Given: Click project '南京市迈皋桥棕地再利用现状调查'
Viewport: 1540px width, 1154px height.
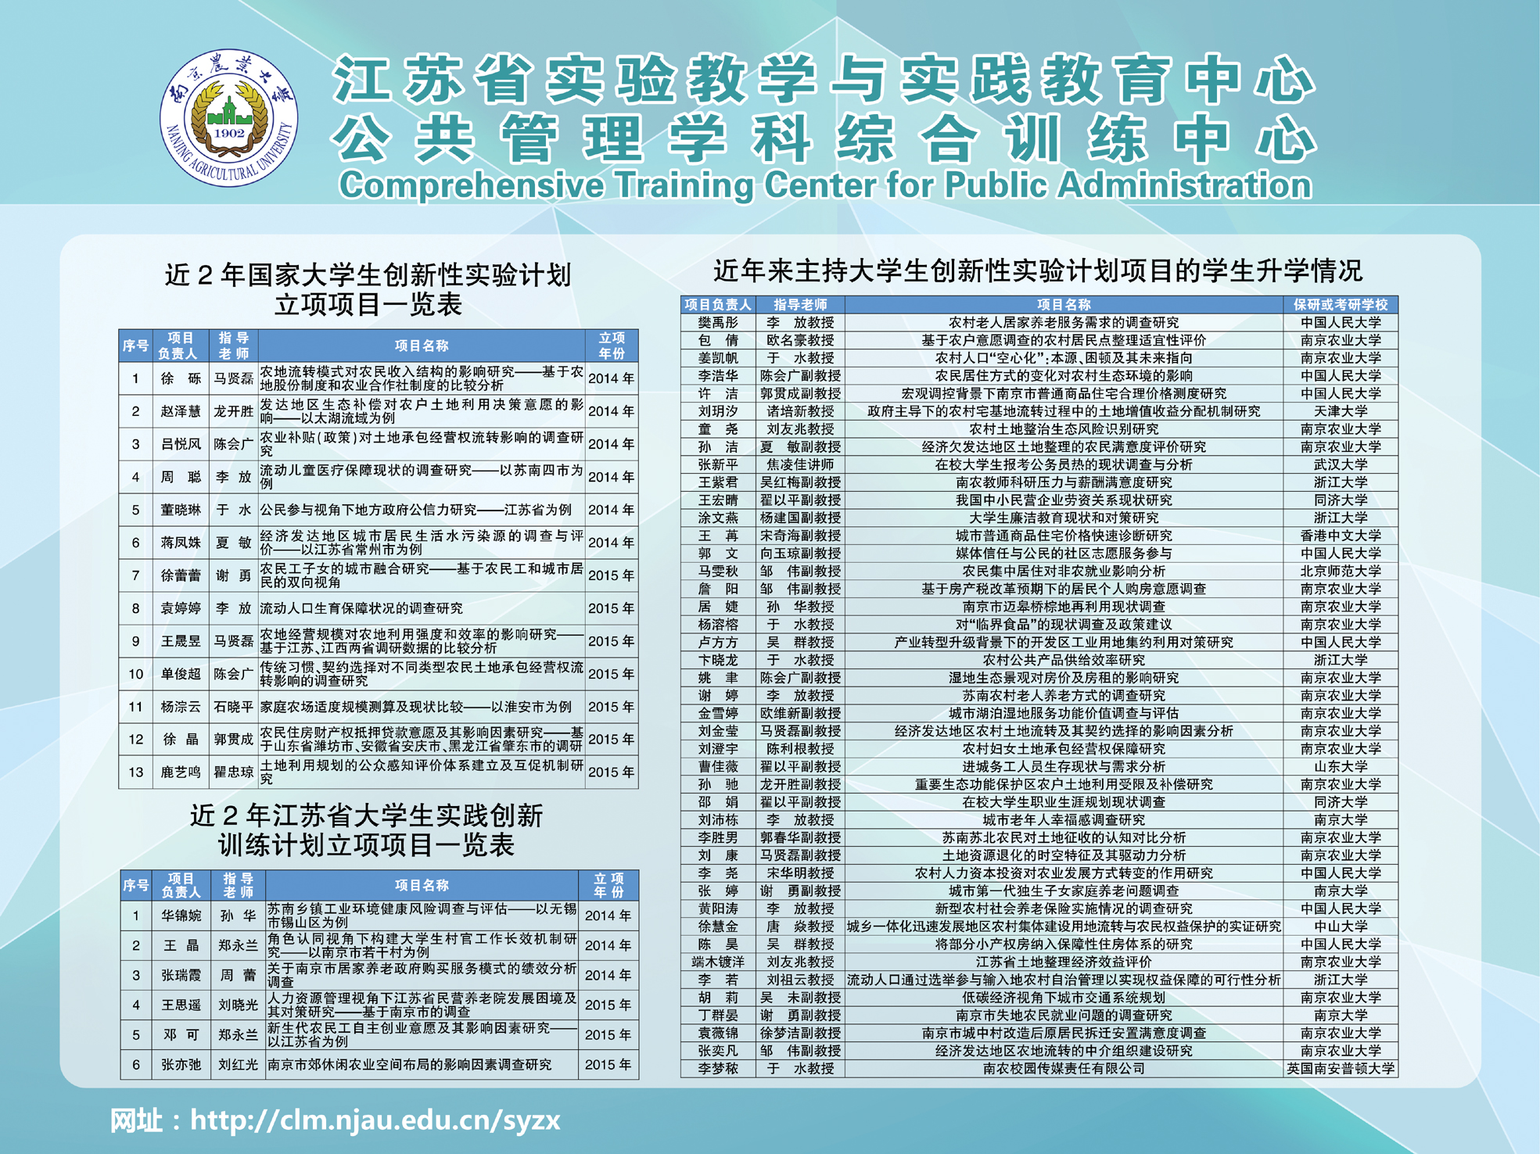Looking at the screenshot, I should 1064,607.
